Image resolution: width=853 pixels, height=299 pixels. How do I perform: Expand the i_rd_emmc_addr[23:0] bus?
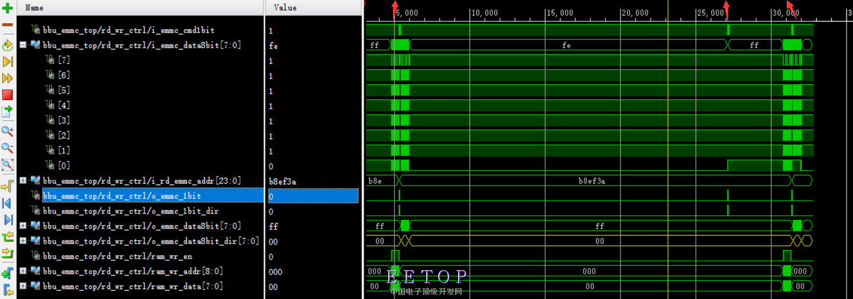[23, 180]
